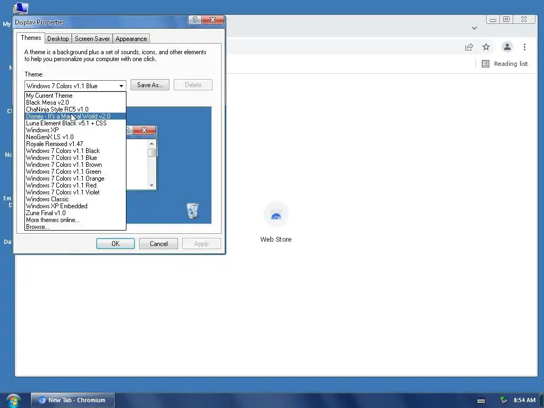Click the taskbar clock 8:54 AM
Viewport: 544px width, 408px height.
pyautogui.click(x=524, y=400)
